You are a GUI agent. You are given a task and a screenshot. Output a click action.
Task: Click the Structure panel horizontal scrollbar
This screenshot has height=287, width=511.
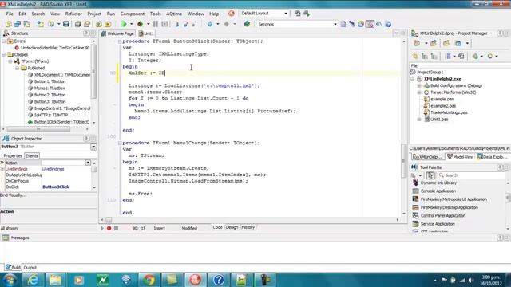click(38, 129)
